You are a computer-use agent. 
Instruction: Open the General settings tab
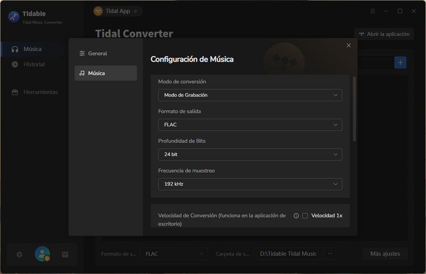coord(105,53)
